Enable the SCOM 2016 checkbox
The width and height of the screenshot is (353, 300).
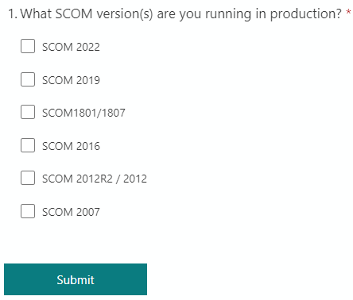pos(28,145)
